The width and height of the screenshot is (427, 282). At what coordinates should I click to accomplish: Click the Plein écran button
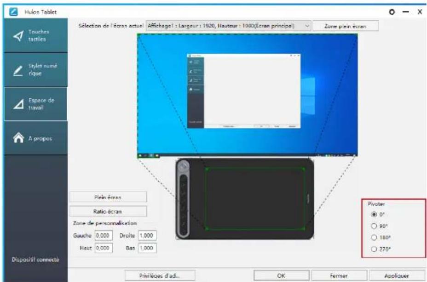point(108,197)
